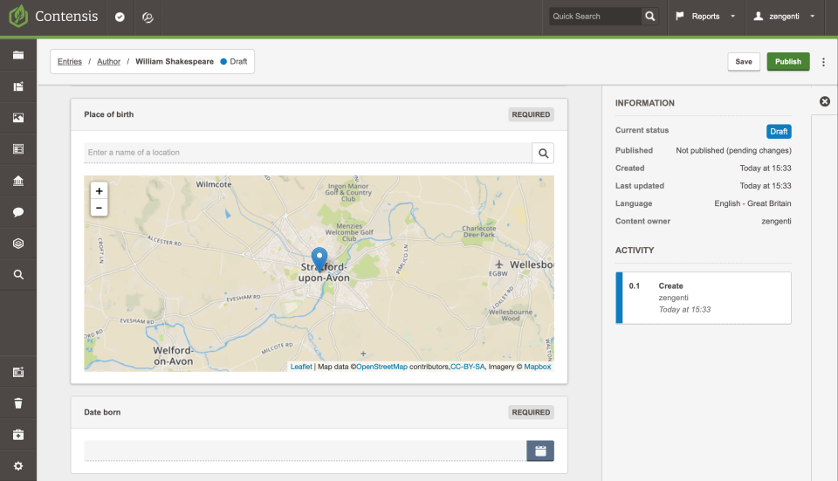Open the comment bubble icon in sidebar
The image size is (838, 481).
point(18,212)
